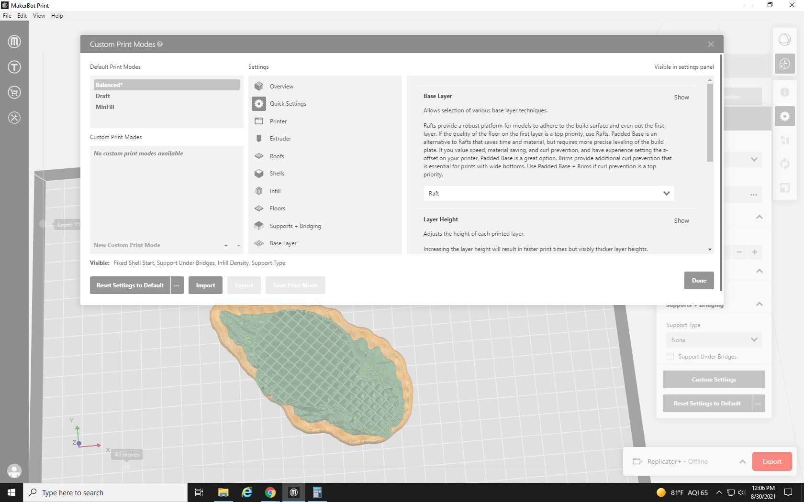Click the dialog Export button
The width and height of the screenshot is (804, 502).
tap(244, 285)
